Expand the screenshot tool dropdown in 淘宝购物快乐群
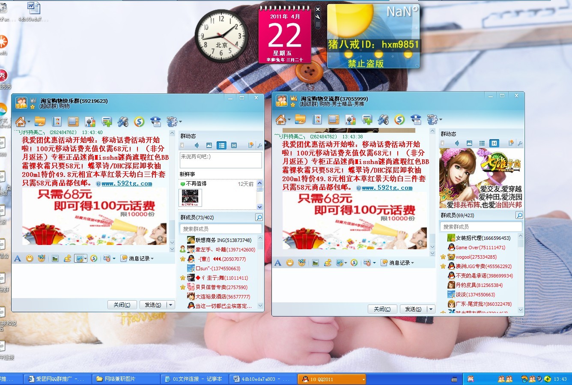 tap(86, 258)
